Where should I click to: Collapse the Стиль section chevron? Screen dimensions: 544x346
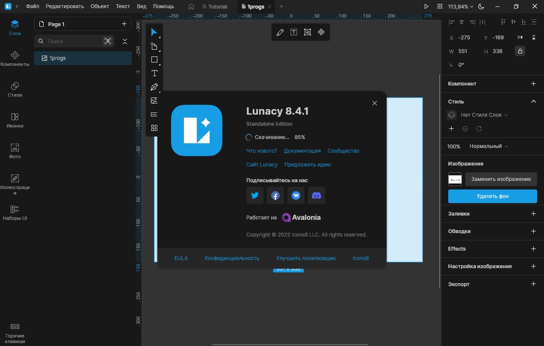coord(533,101)
